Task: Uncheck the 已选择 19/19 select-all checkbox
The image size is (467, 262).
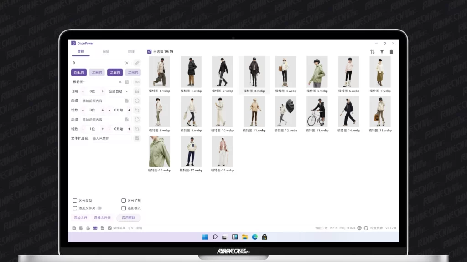Action: (150, 52)
